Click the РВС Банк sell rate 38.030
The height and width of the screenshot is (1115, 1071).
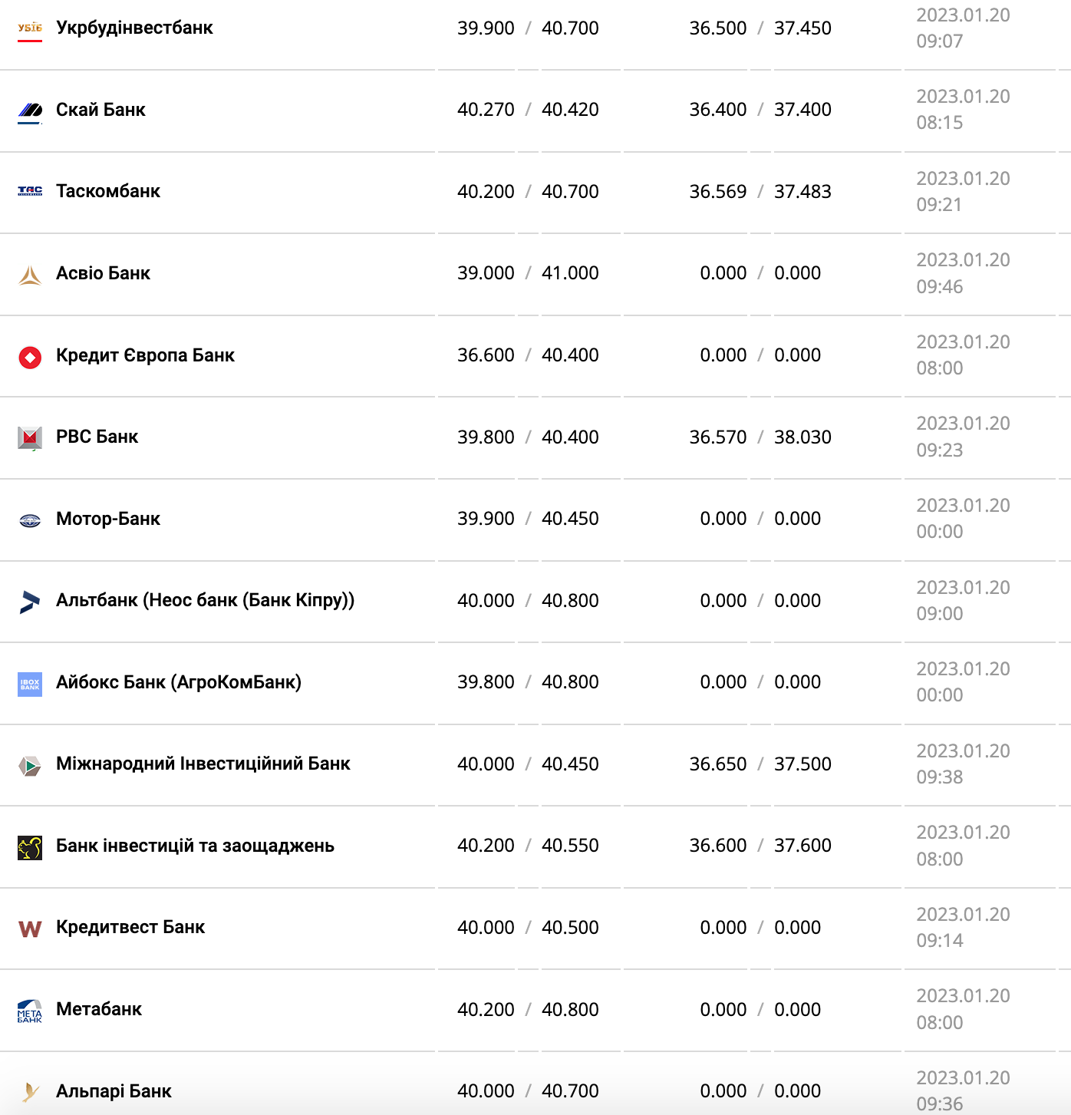point(802,437)
